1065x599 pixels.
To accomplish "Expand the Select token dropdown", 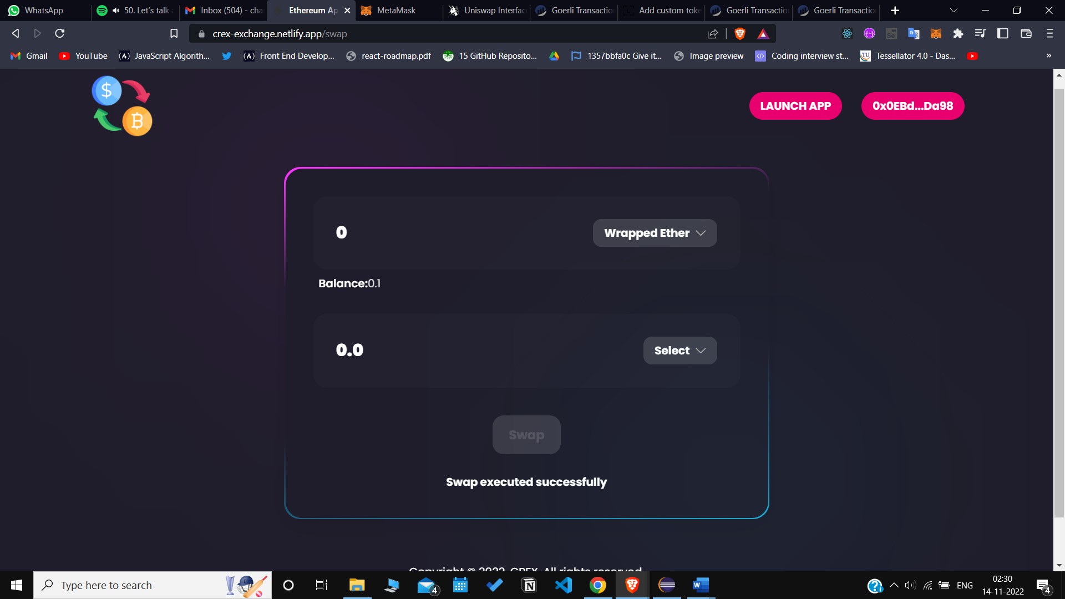I will pos(679,351).
